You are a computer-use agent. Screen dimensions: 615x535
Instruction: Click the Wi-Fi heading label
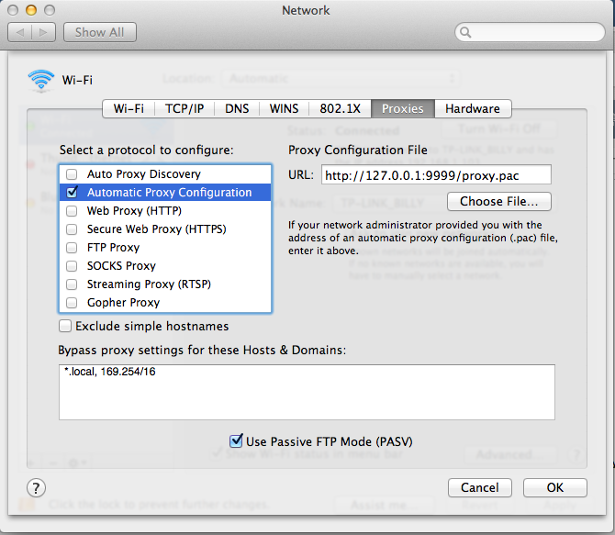(77, 80)
